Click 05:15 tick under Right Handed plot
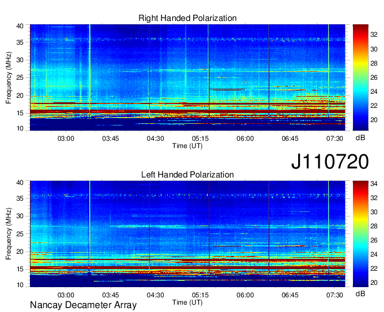 click(200, 138)
